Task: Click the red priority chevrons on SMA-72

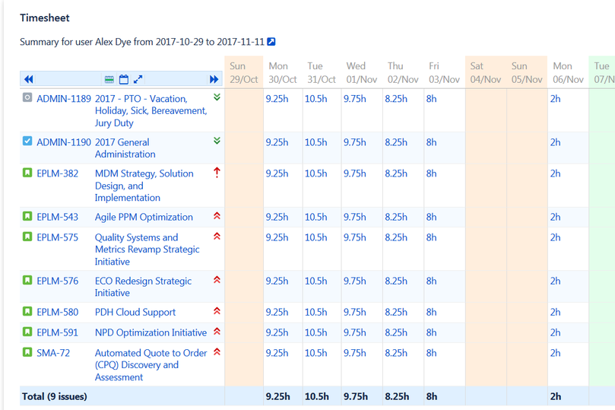Action: click(217, 352)
